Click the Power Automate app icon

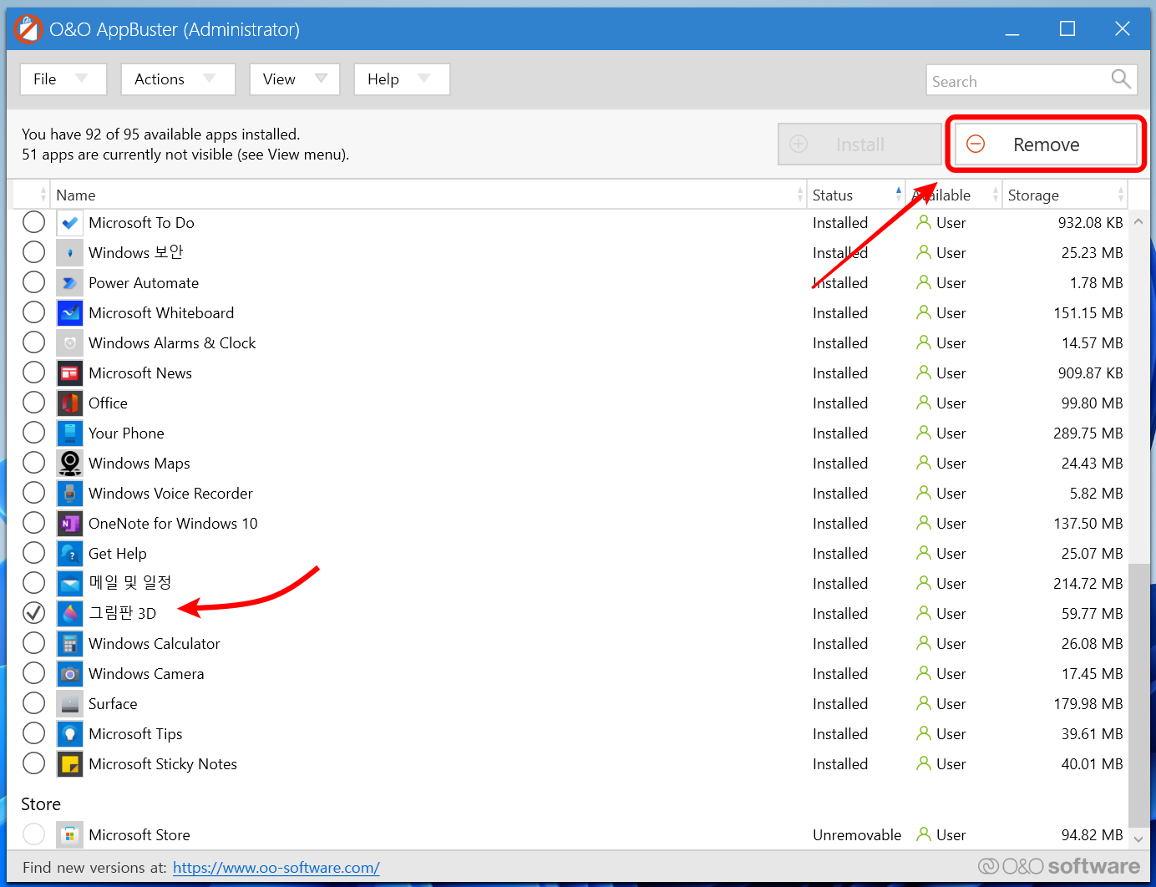coord(70,283)
